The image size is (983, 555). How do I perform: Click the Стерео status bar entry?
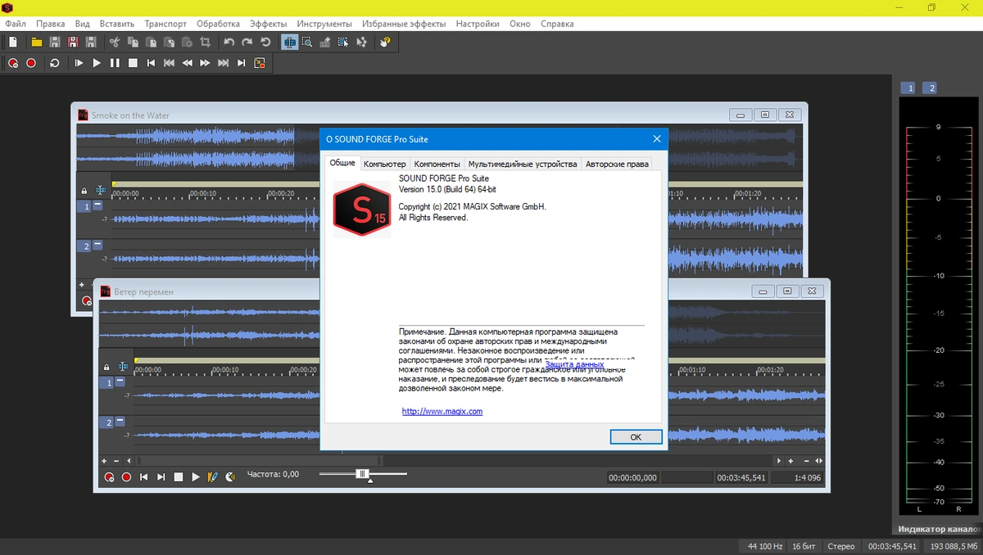tap(841, 546)
